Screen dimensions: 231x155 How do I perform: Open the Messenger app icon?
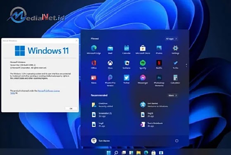tap(143, 79)
